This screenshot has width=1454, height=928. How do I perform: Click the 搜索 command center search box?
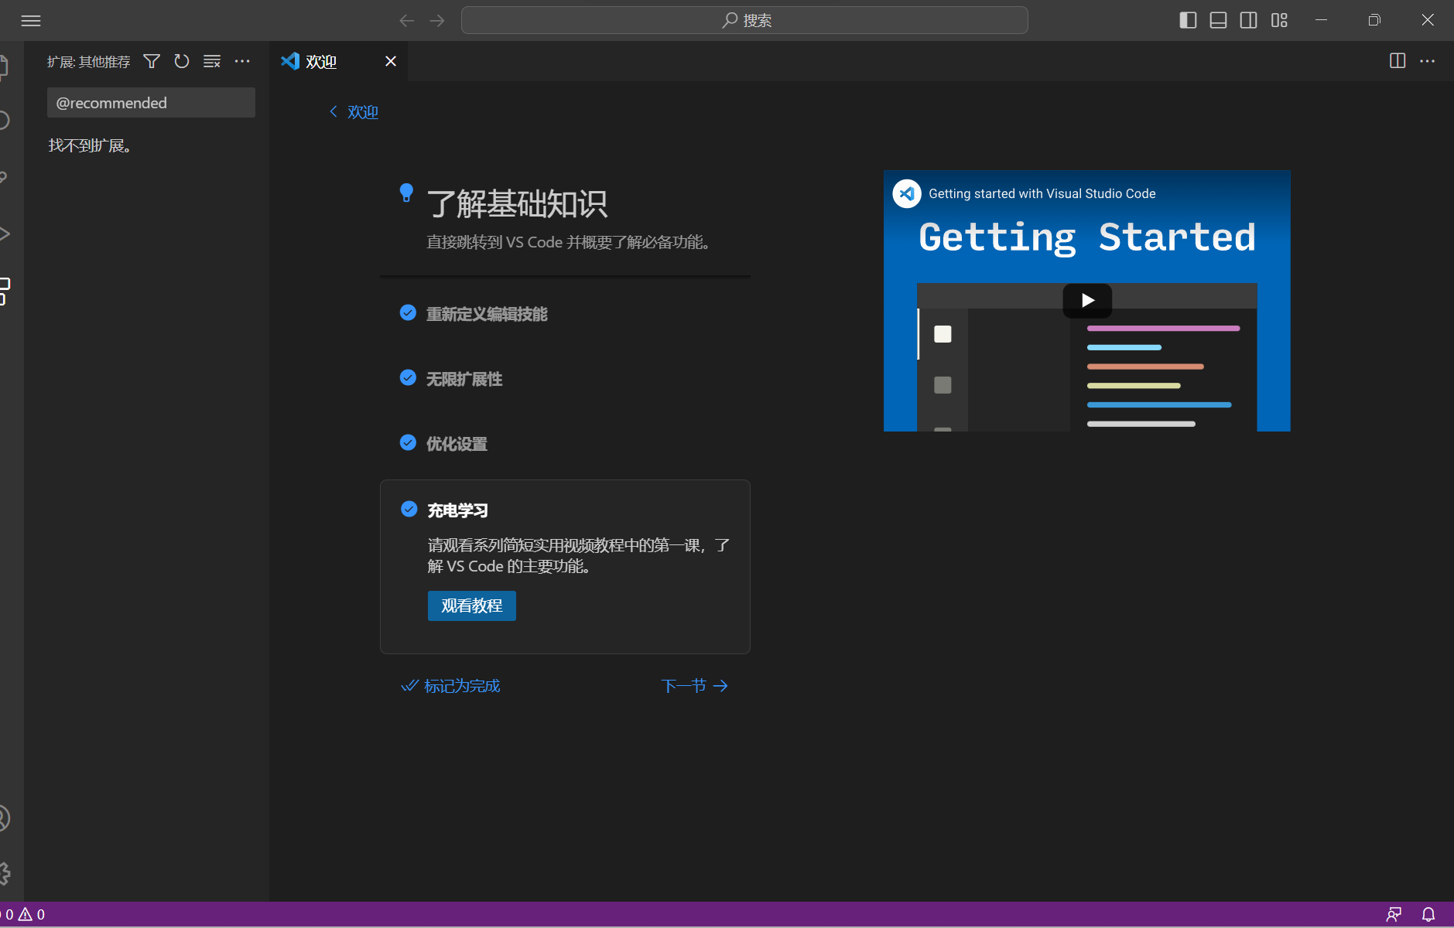744,20
